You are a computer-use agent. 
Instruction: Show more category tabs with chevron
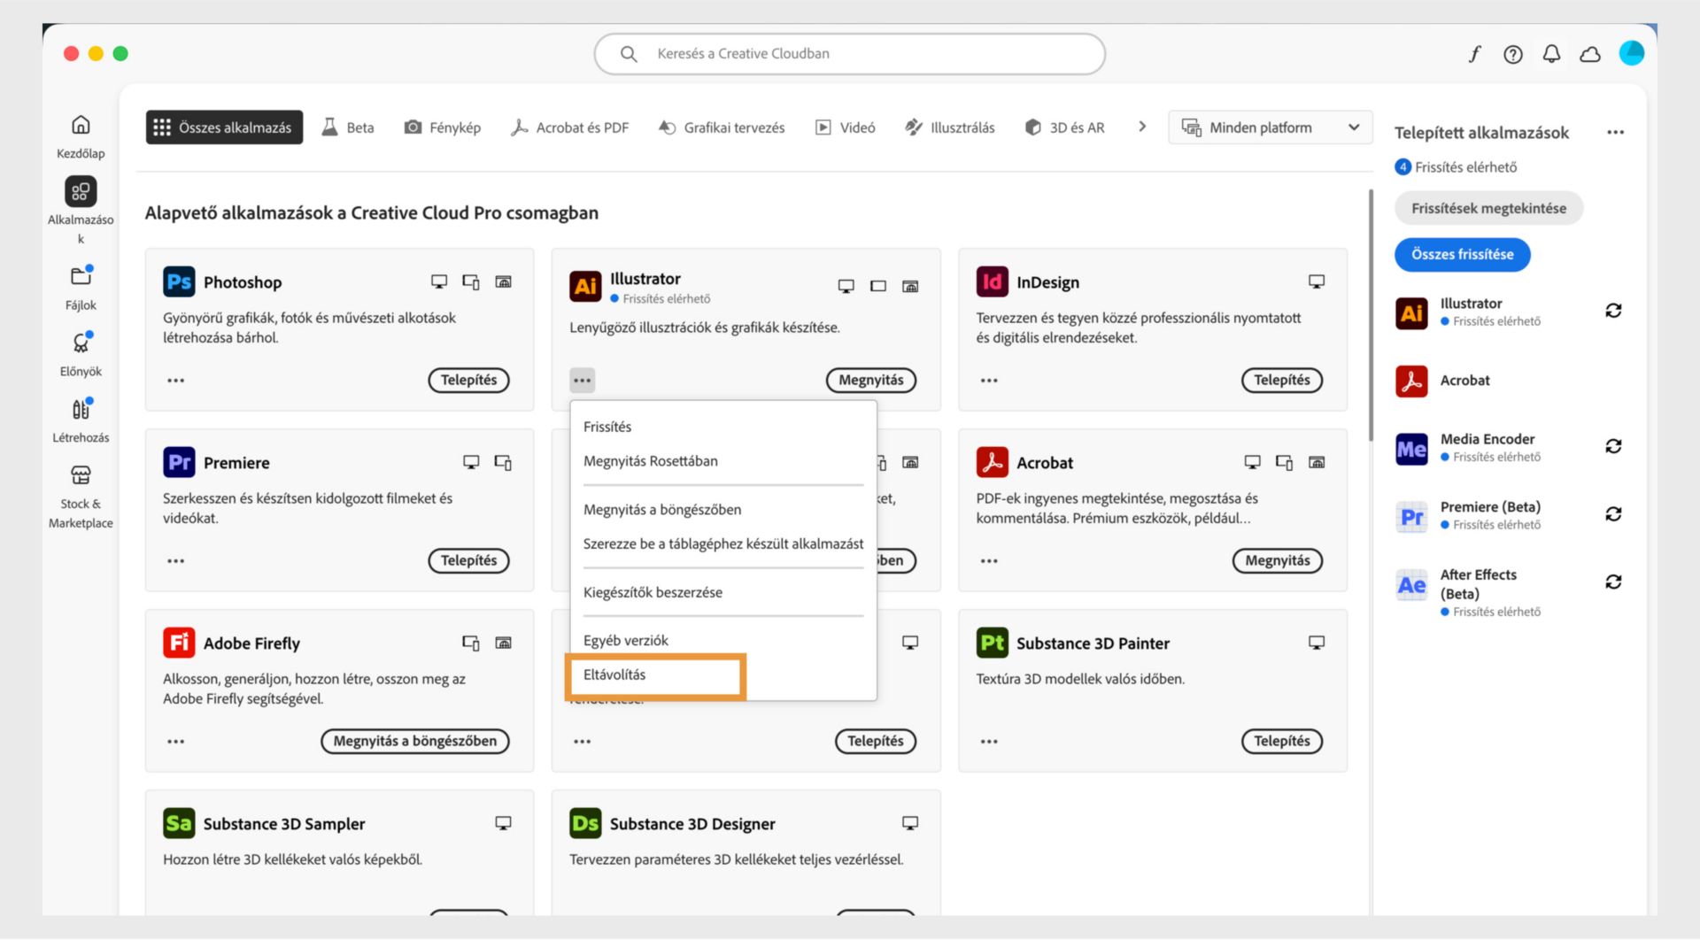(1142, 127)
